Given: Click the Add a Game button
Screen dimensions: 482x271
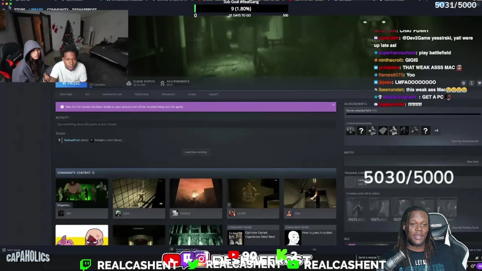Looking at the screenshot, I should (11, 250).
